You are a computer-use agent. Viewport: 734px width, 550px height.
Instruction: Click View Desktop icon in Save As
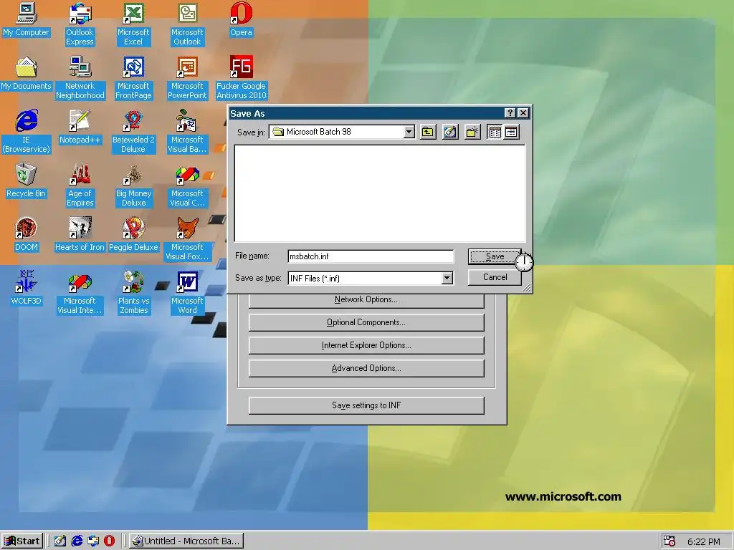coord(450,132)
